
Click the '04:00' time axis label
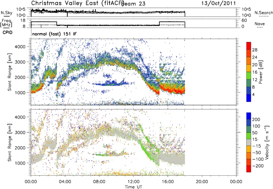click(x=65, y=182)
